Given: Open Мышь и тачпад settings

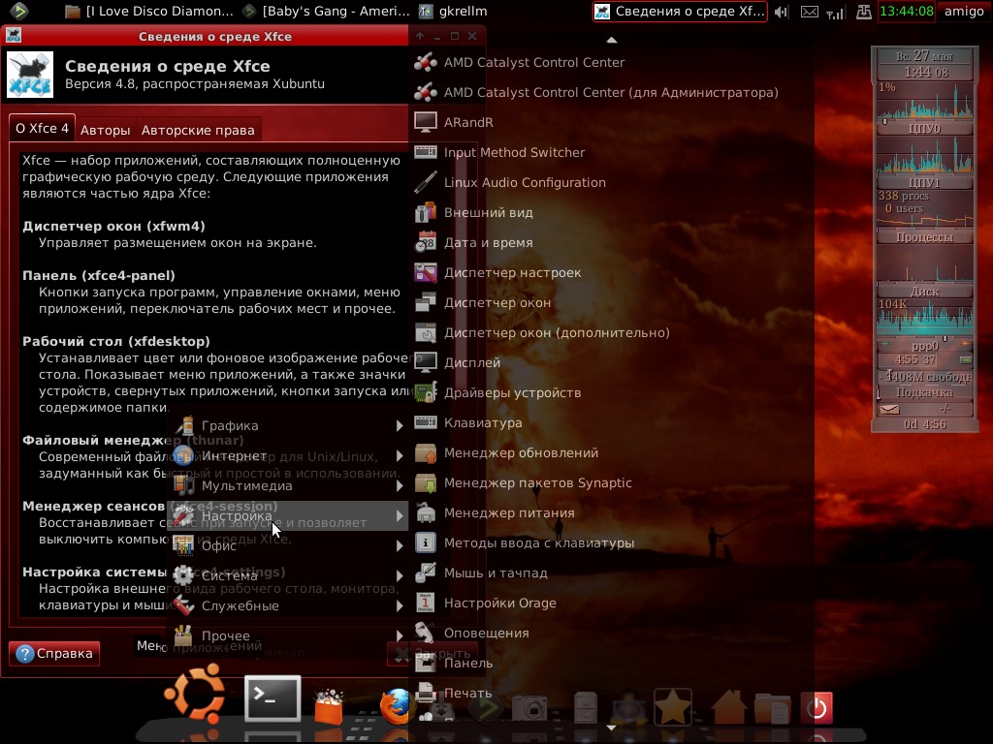Looking at the screenshot, I should (x=611, y=573).
